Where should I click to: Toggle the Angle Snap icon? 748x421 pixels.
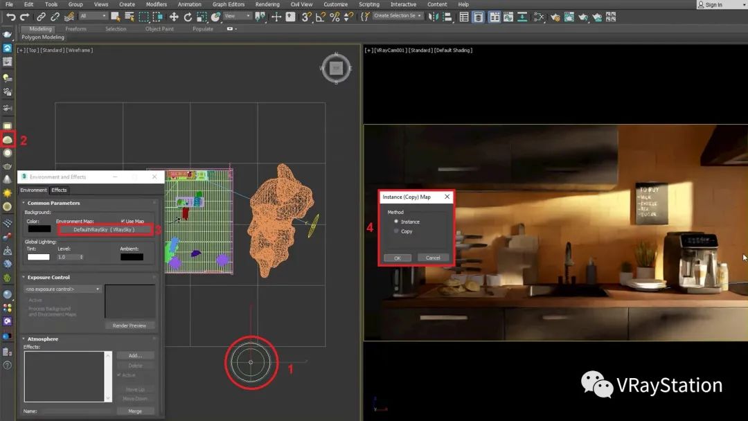pyautogui.click(x=321, y=17)
